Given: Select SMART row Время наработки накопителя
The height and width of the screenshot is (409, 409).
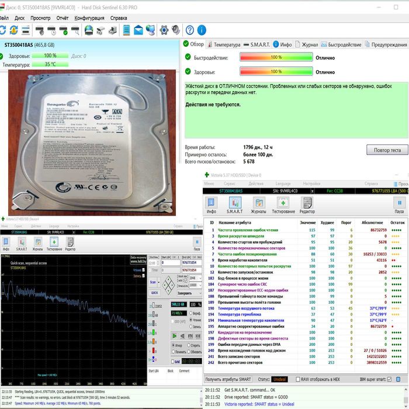Looking at the screenshot, I should tap(304, 260).
